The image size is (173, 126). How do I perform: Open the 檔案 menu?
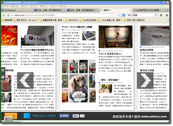pyautogui.click(x=5, y=6)
